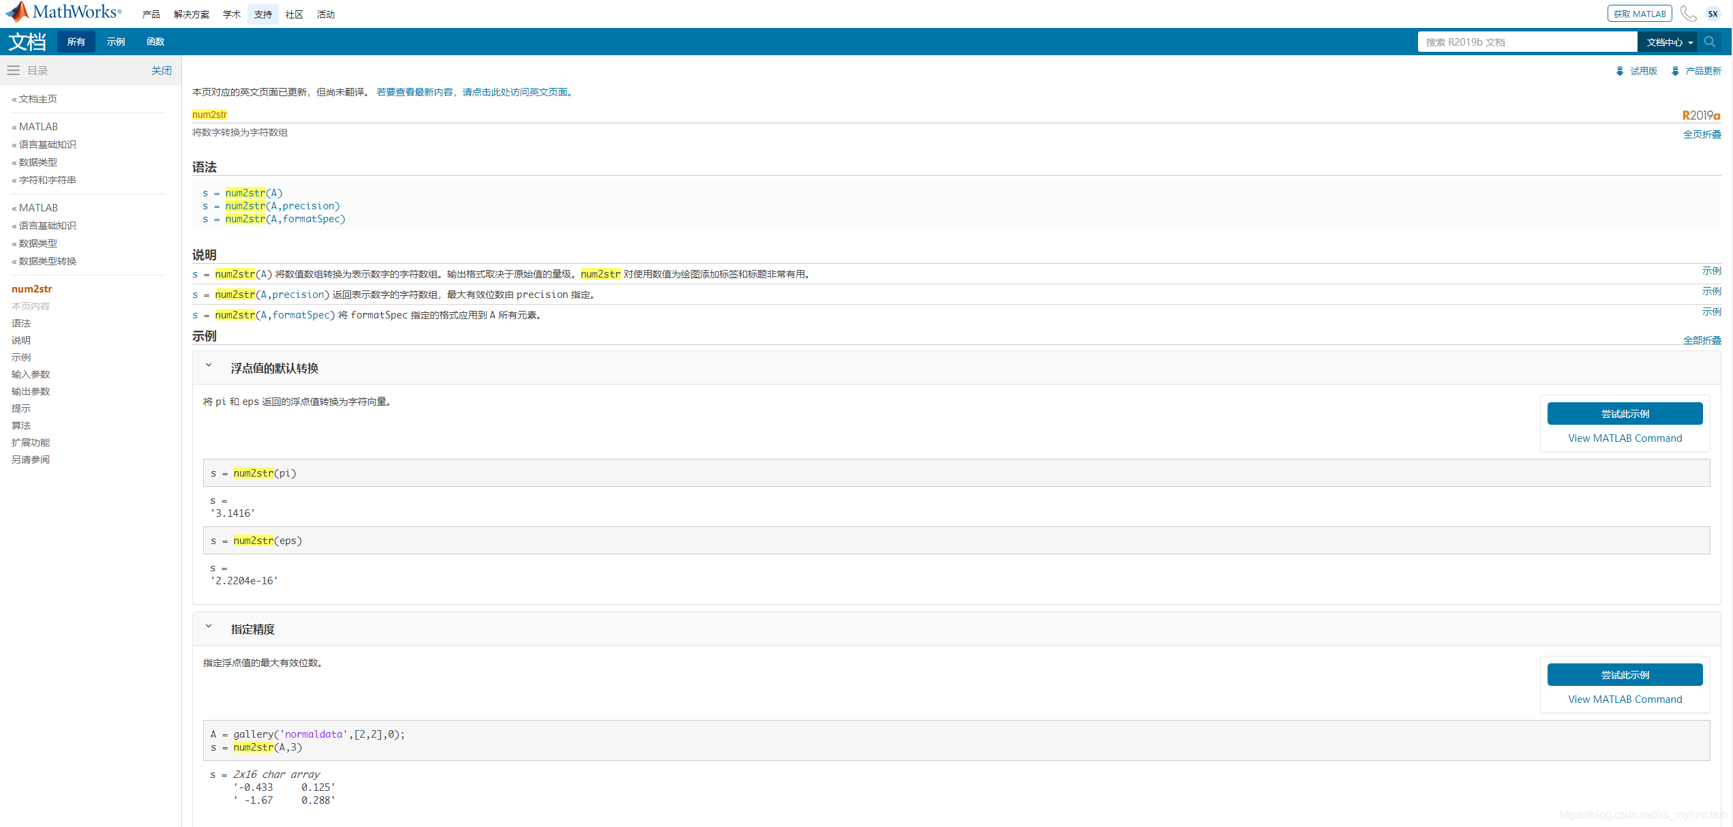The width and height of the screenshot is (1733, 827).
Task: Collapse the entire page sections
Action: [1702, 134]
